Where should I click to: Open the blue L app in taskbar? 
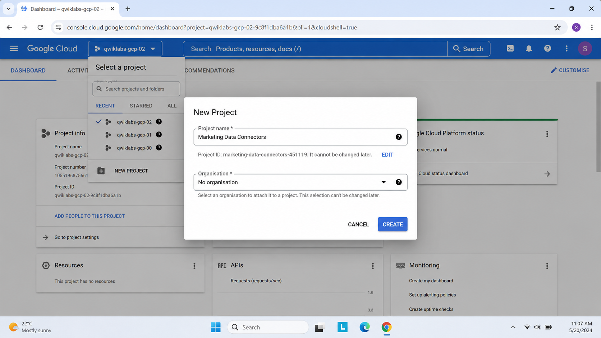point(343,327)
